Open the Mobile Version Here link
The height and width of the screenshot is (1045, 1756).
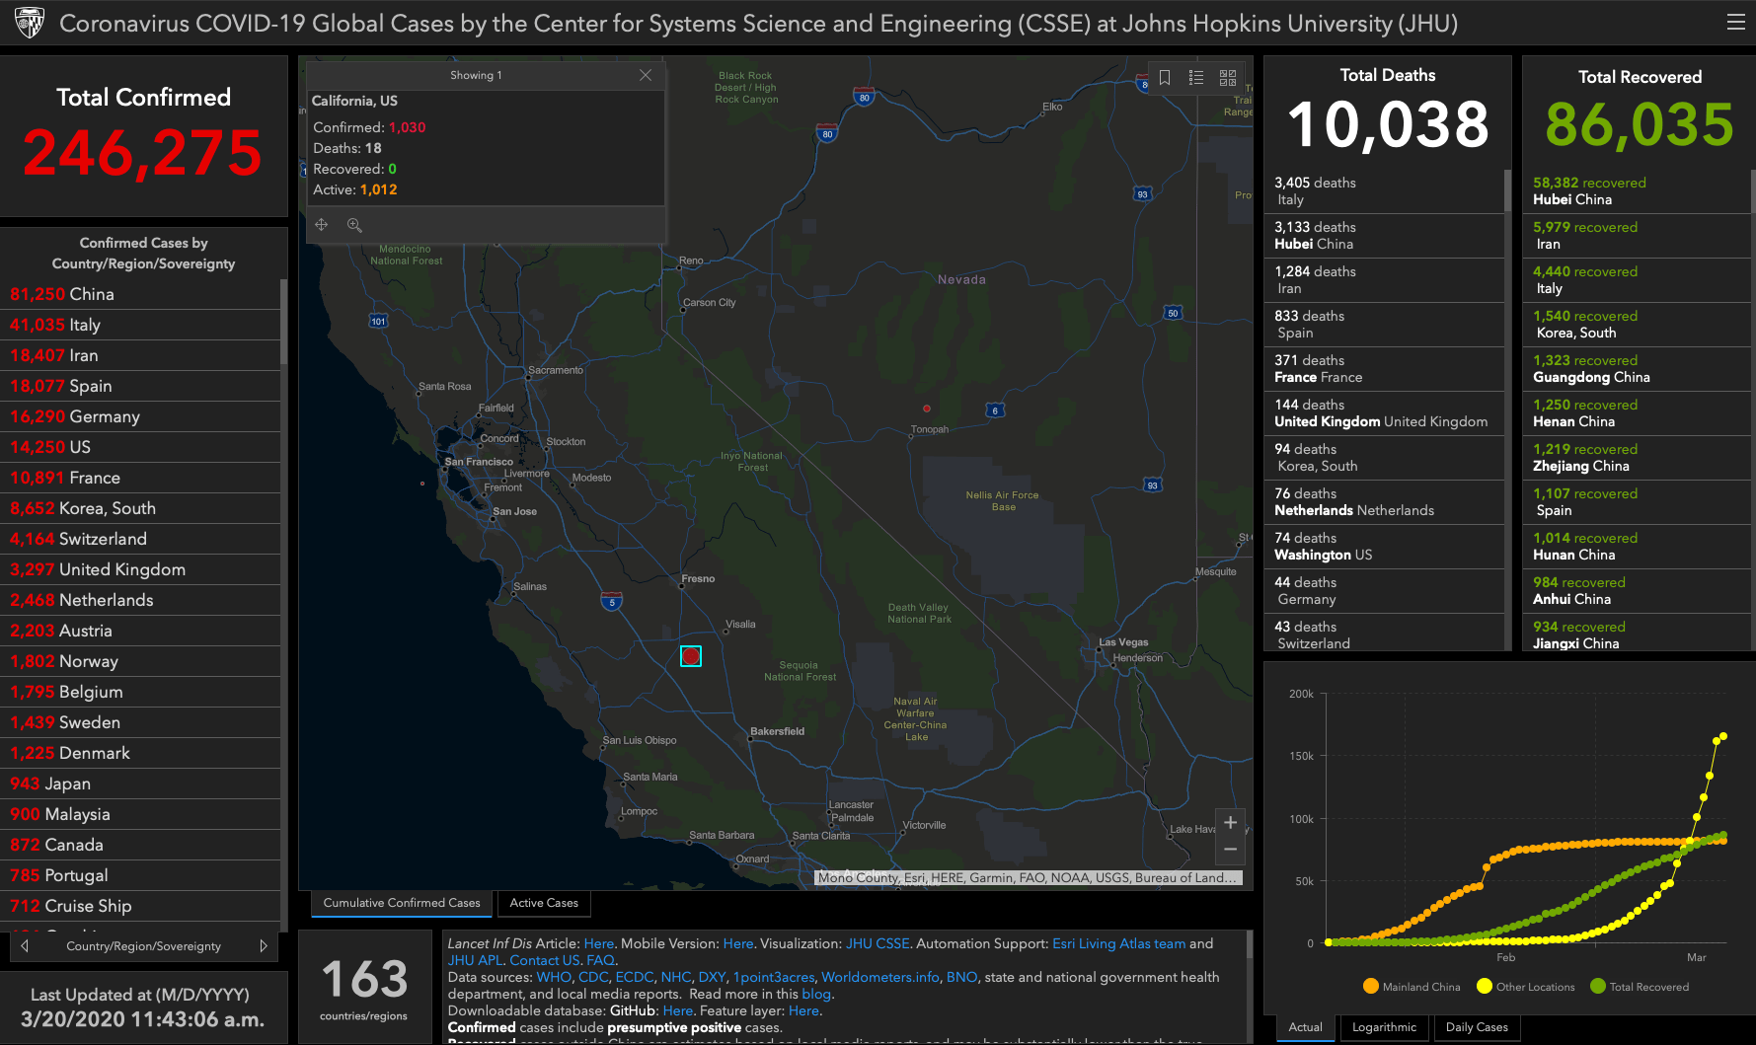tap(737, 943)
